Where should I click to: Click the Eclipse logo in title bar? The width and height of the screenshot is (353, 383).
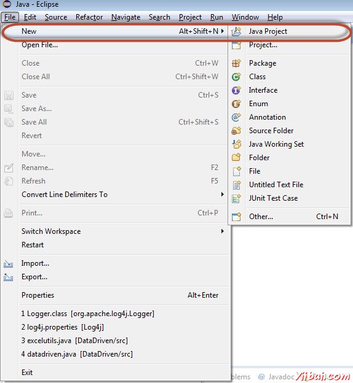click(7, 4)
